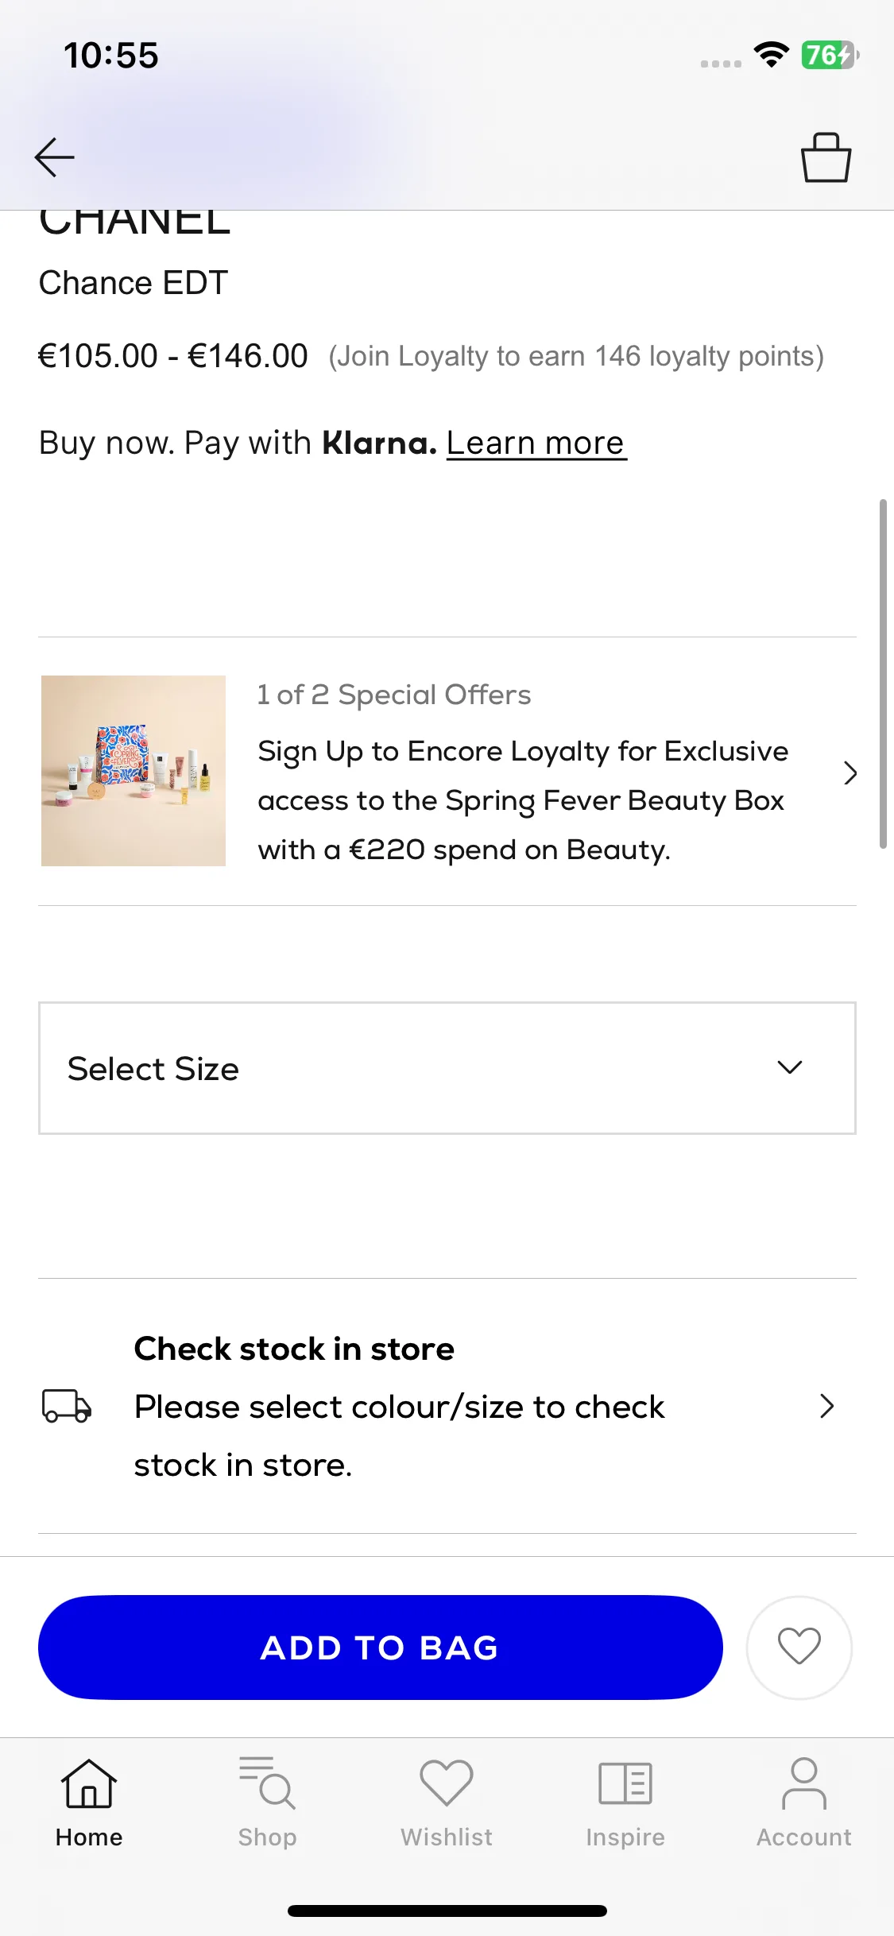Tap the Sign Up to Encore Loyalty offer
Viewport: 894px width, 1936px height.
[523, 800]
